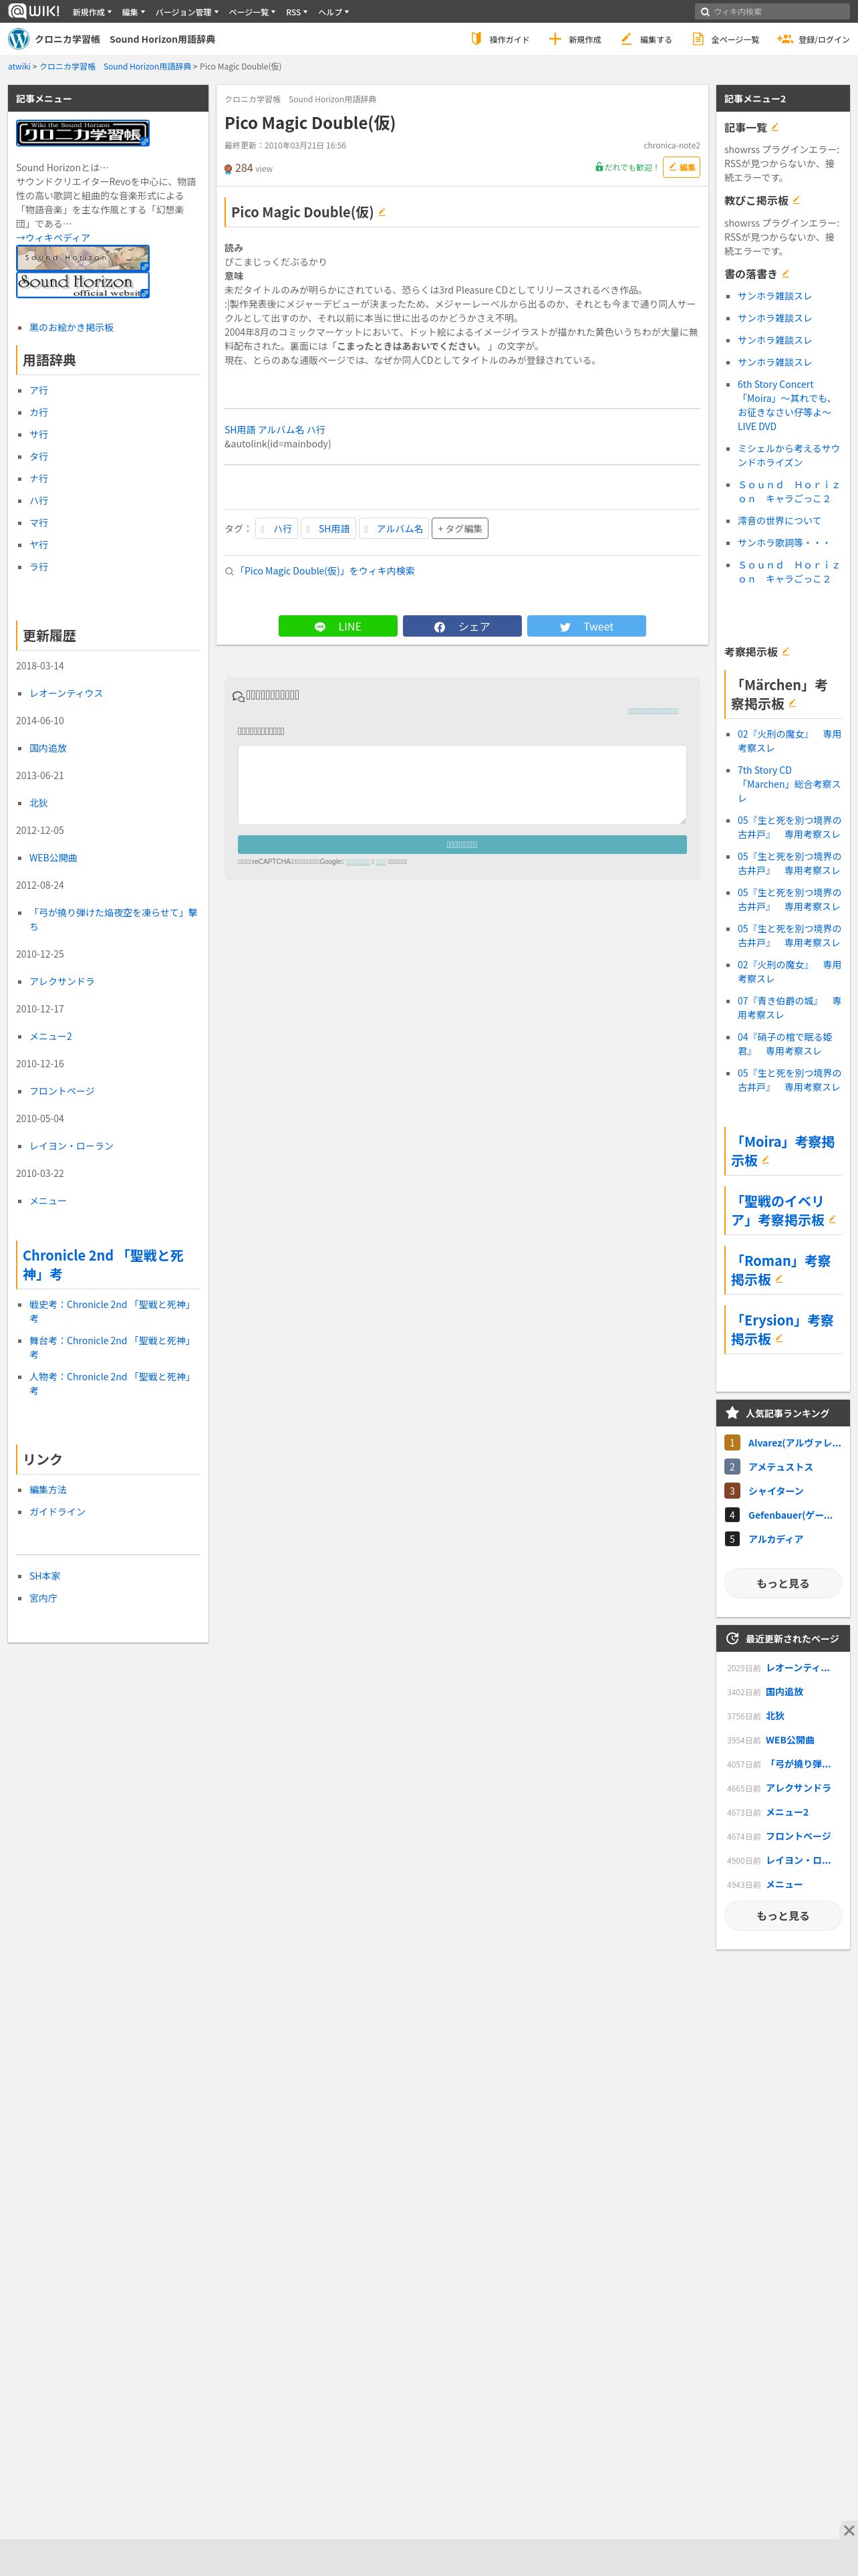Click the Tweet button
Image resolution: width=858 pixels, height=2576 pixels.
pos(586,626)
